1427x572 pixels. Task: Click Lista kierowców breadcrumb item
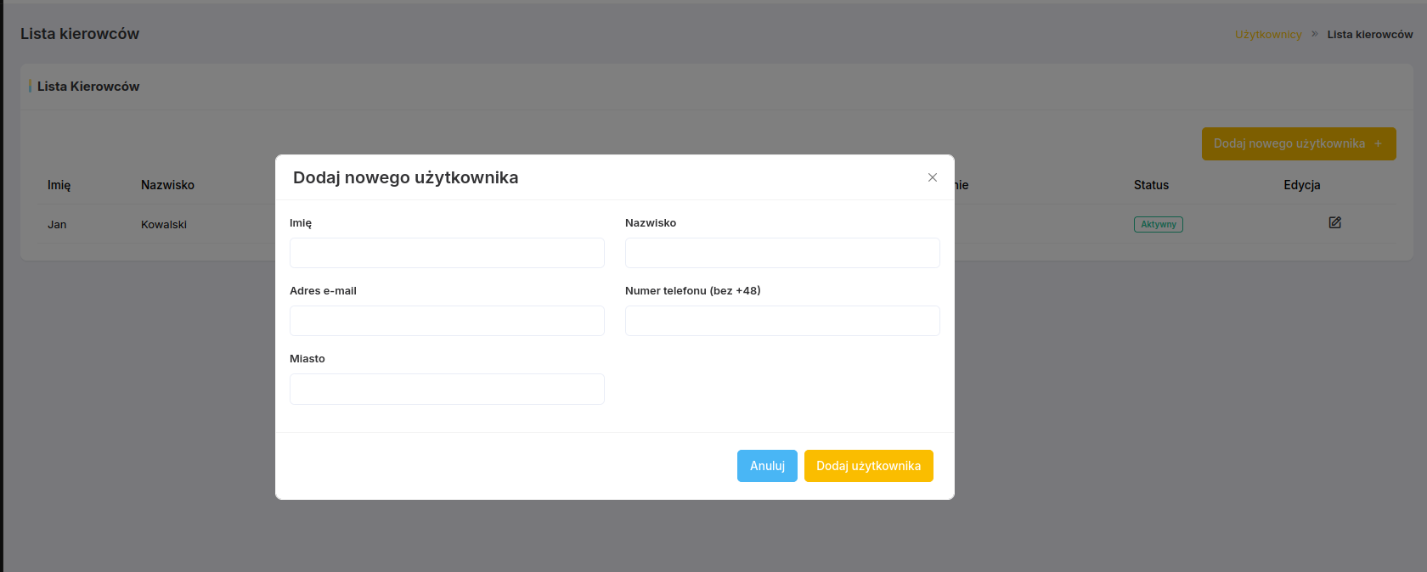click(1369, 35)
